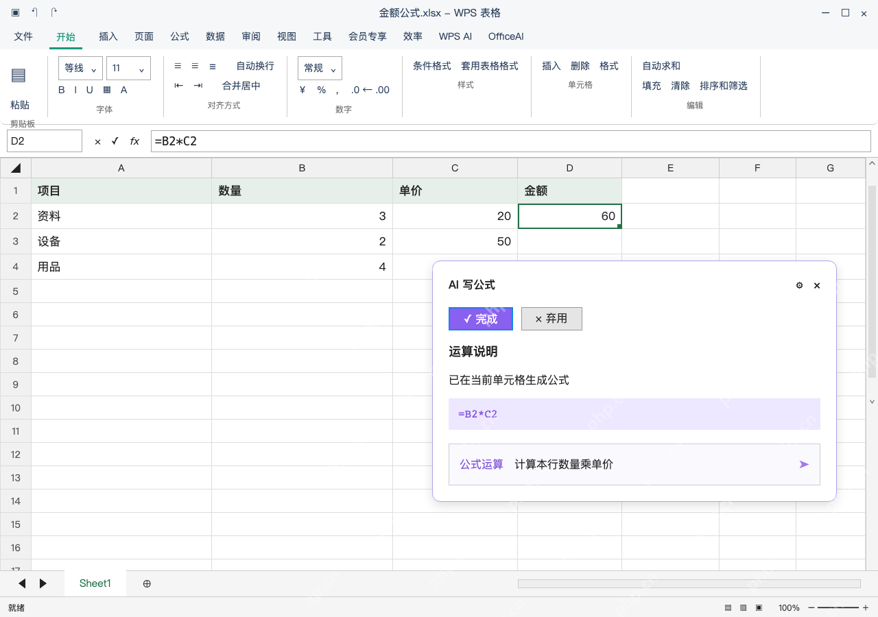Open the cell borders grid icon
Viewport: 878px width, 617px height.
pos(107,90)
